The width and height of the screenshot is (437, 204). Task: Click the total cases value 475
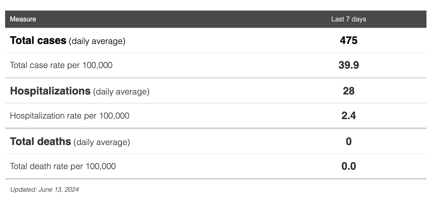point(349,40)
